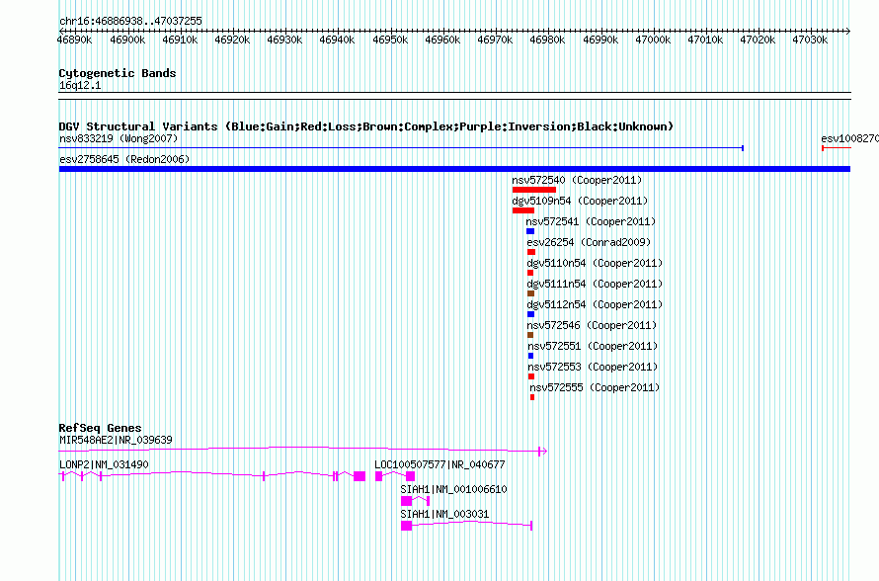
Task: Click the 47020k ruler tick label
Action: point(758,40)
